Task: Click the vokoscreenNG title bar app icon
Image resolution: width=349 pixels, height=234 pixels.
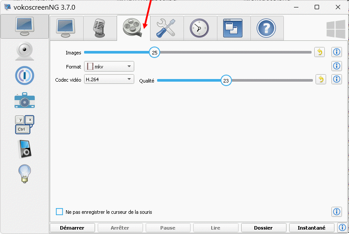Action: pyautogui.click(x=7, y=7)
